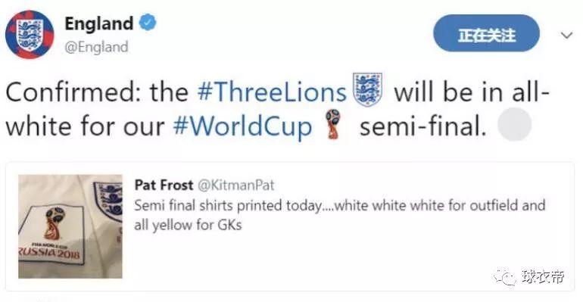Open the Russia 2018 shirt photo thumbnail

tap(70, 226)
